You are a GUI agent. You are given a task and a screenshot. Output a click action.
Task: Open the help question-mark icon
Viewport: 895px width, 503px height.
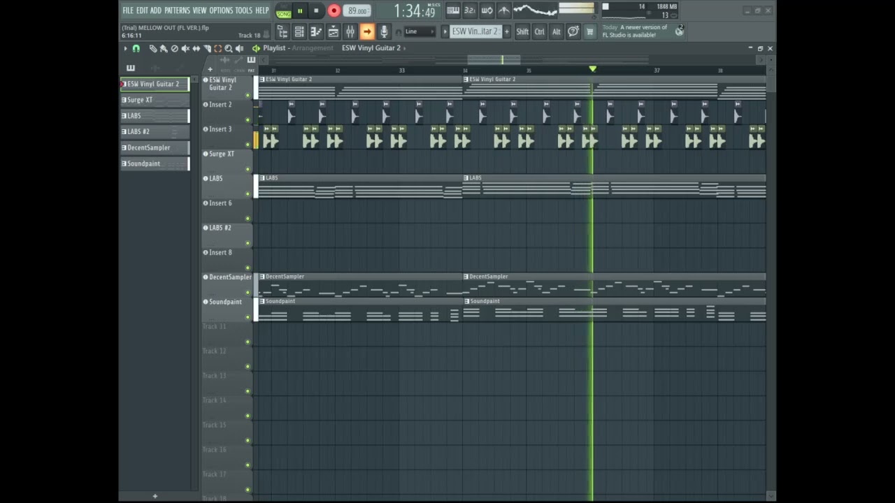point(573,31)
